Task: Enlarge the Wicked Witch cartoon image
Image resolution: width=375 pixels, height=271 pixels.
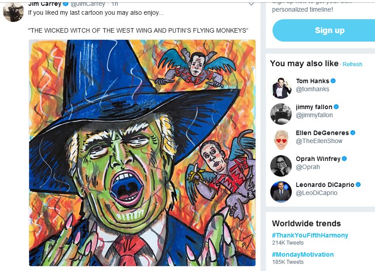Action: tap(142, 153)
